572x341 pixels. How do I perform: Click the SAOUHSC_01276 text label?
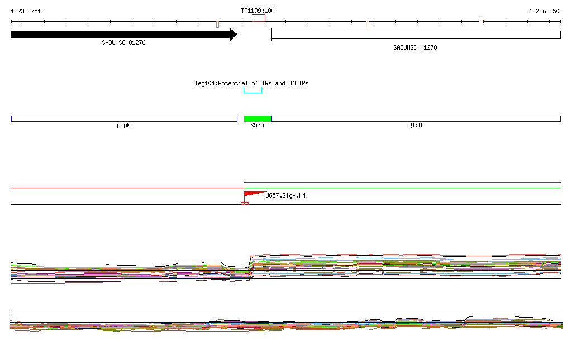click(123, 42)
